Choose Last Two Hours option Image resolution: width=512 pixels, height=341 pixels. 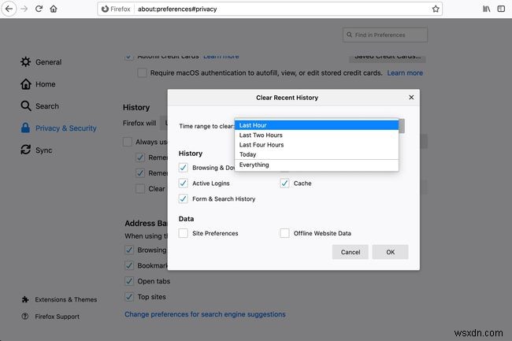coord(317,135)
